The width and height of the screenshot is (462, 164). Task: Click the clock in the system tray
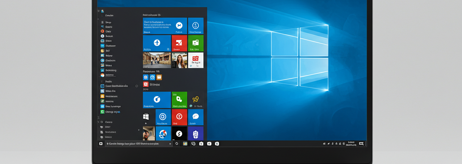coord(351,144)
